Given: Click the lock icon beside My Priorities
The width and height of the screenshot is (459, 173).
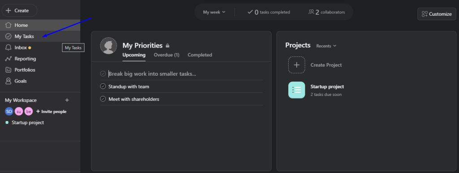Looking at the screenshot, I should click(168, 46).
